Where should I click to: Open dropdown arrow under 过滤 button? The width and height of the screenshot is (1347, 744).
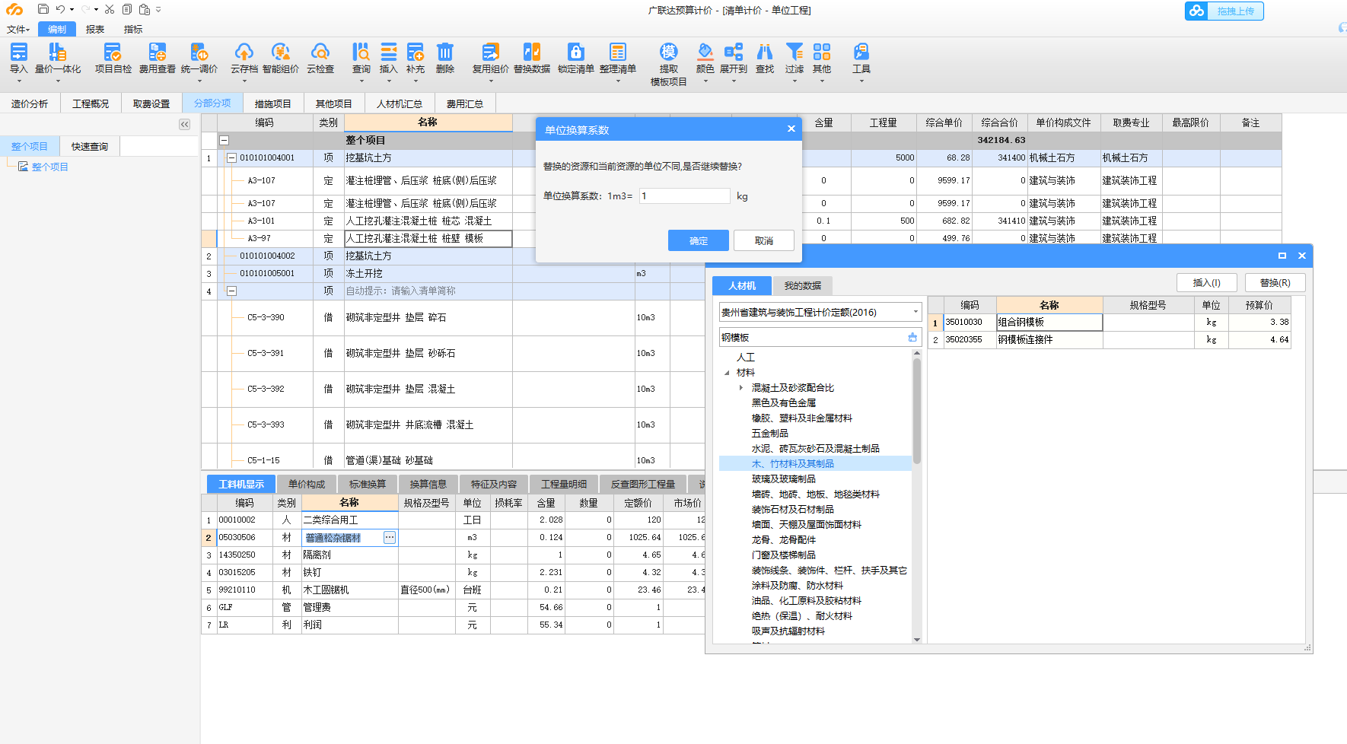click(795, 81)
